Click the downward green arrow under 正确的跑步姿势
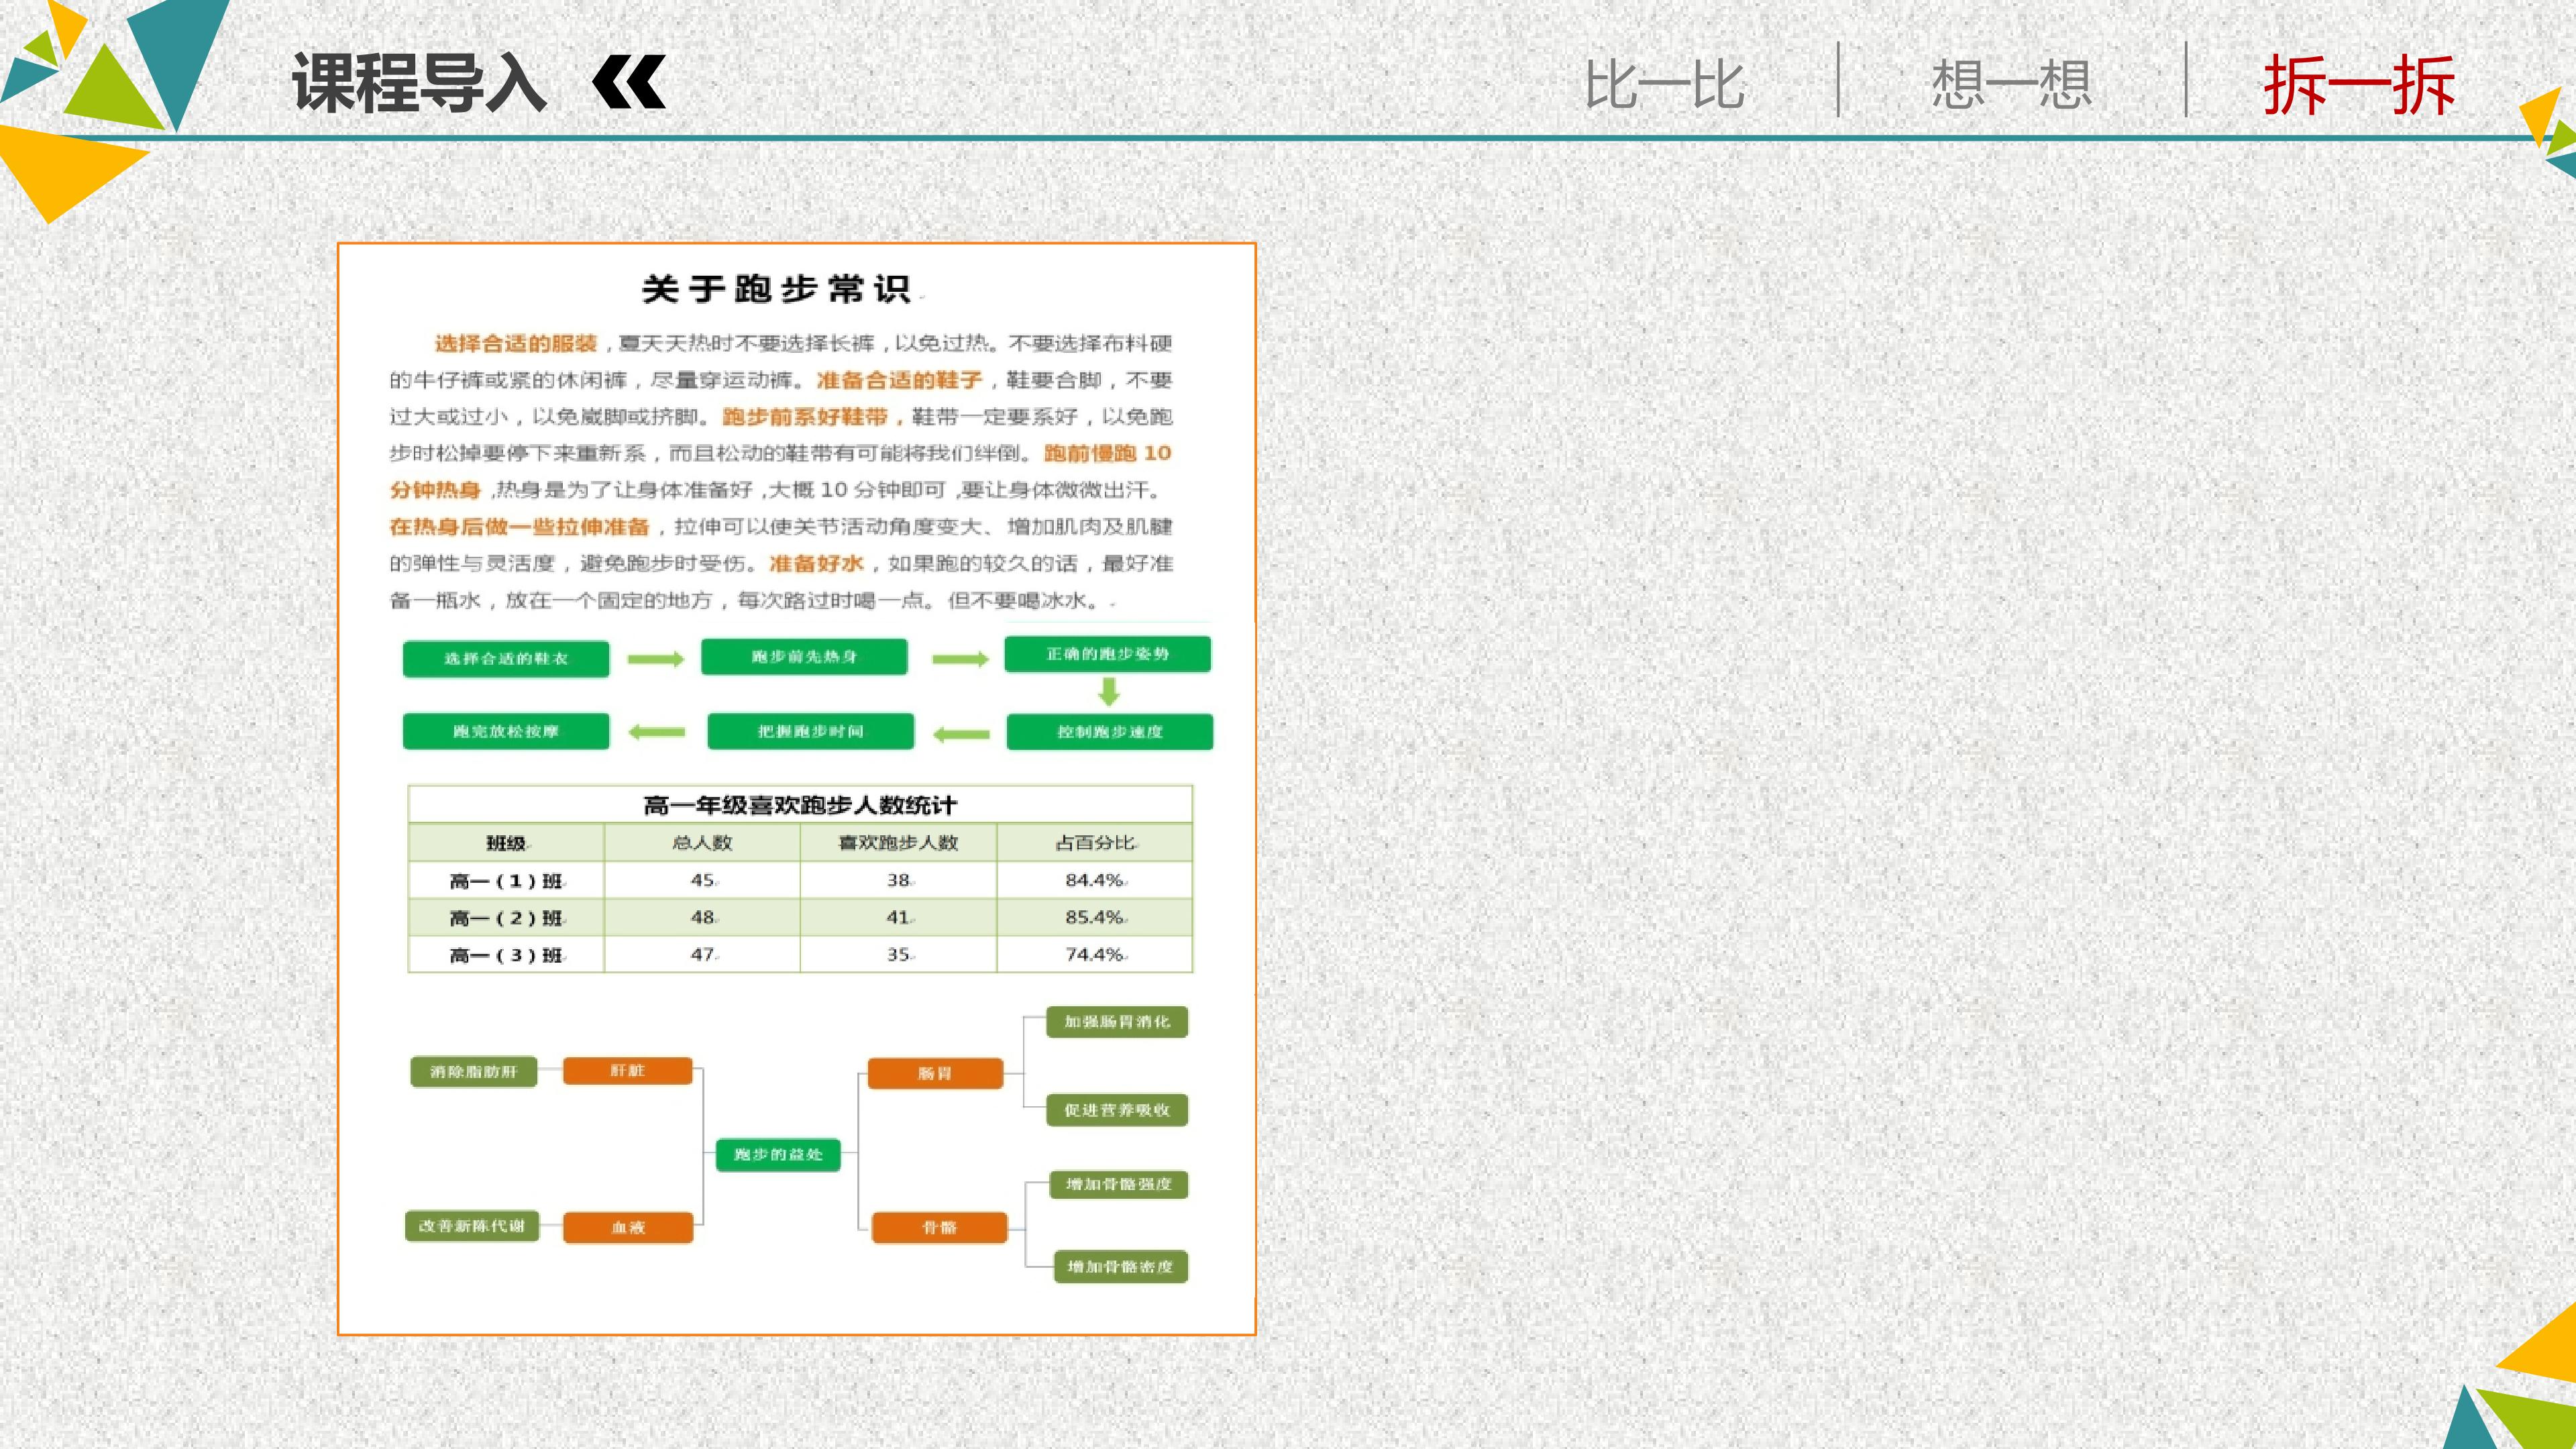The image size is (2576, 1449). (1108, 692)
